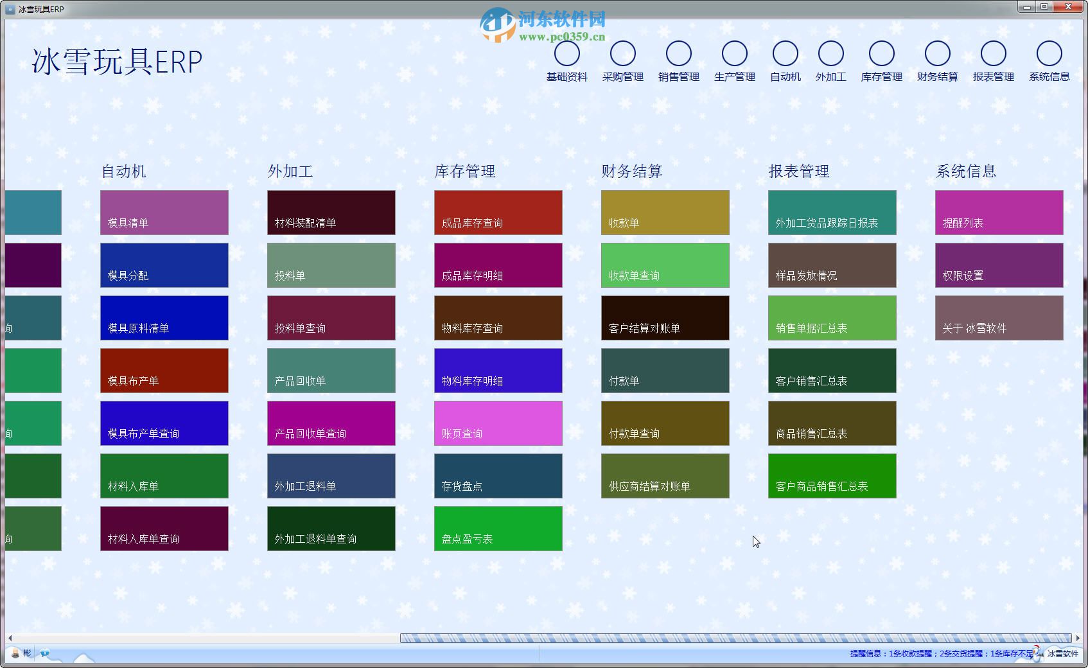Image resolution: width=1088 pixels, height=668 pixels.
Task: Open the 账页查询 tile
Action: coord(498,423)
